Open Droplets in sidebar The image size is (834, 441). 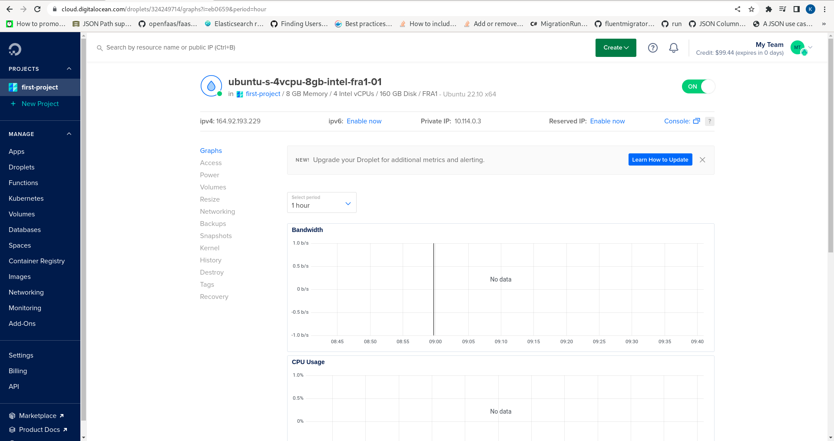(x=22, y=167)
